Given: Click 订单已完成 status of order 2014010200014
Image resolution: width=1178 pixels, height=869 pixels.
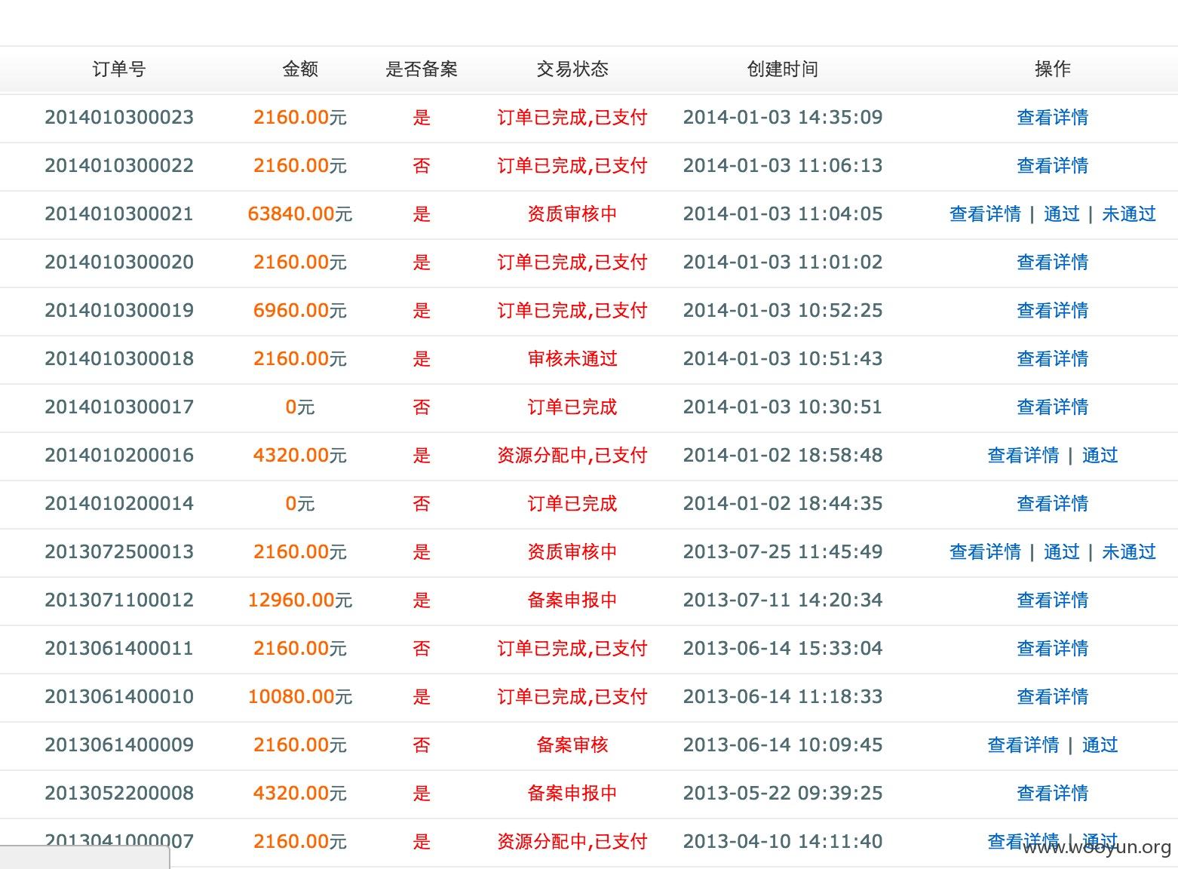Looking at the screenshot, I should click(572, 504).
